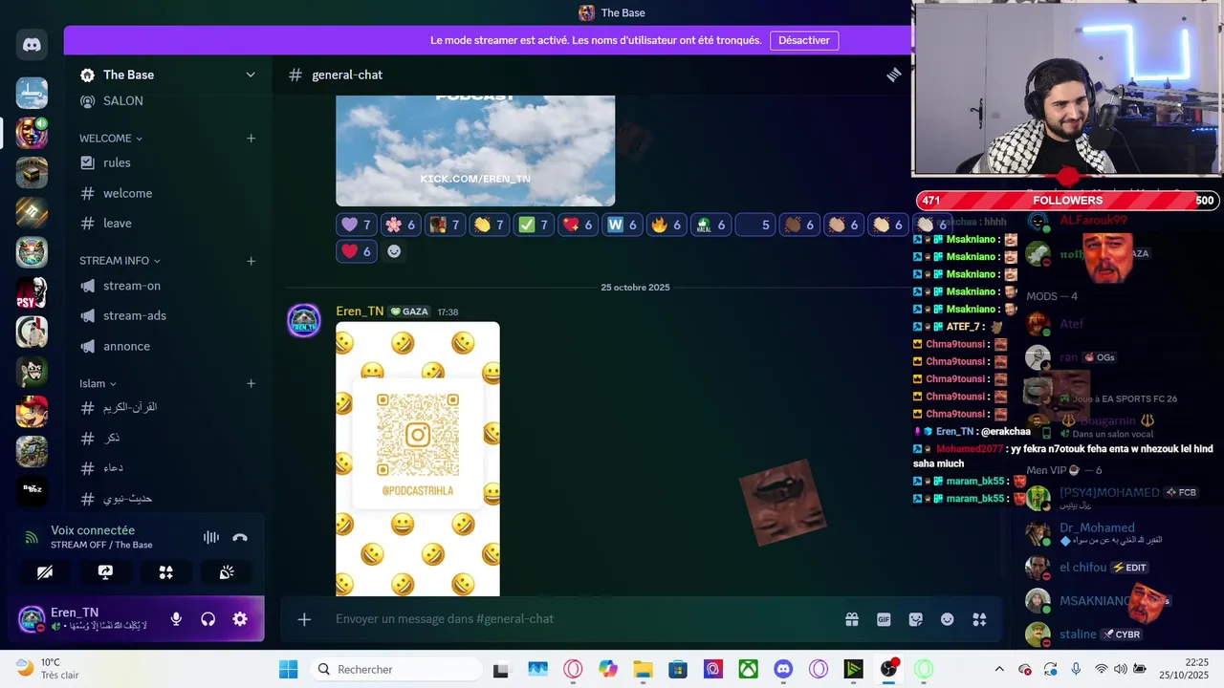The image size is (1224, 688).
Task: Select the PSY server icon in sidebar
Action: [x=32, y=292]
